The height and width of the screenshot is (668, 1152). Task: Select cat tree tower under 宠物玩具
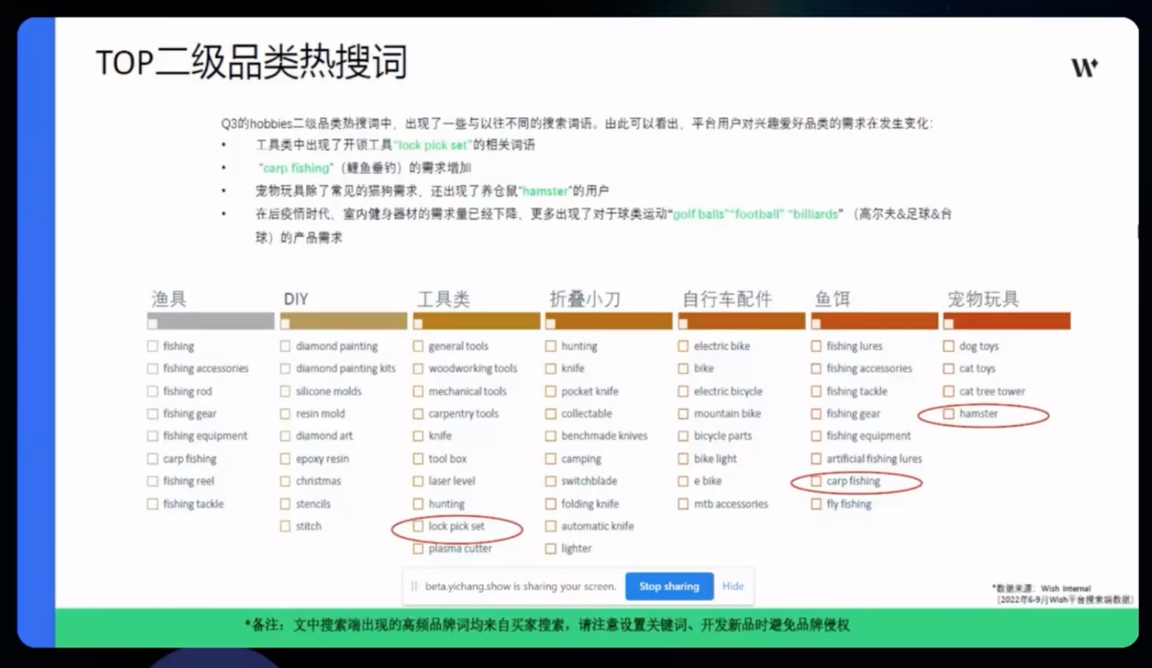949,391
